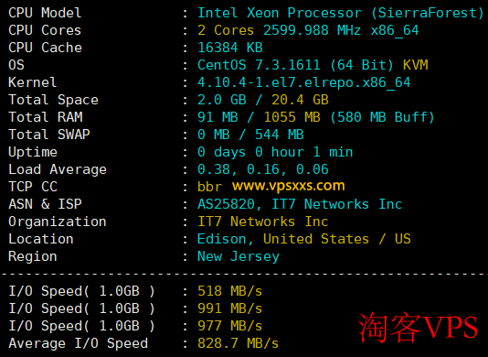Screen dimensions: 488x357
Task: Click the Load Average values
Action: tap(263, 169)
